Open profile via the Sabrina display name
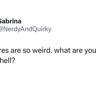The height and width of the screenshot is (96, 96). (10, 21)
